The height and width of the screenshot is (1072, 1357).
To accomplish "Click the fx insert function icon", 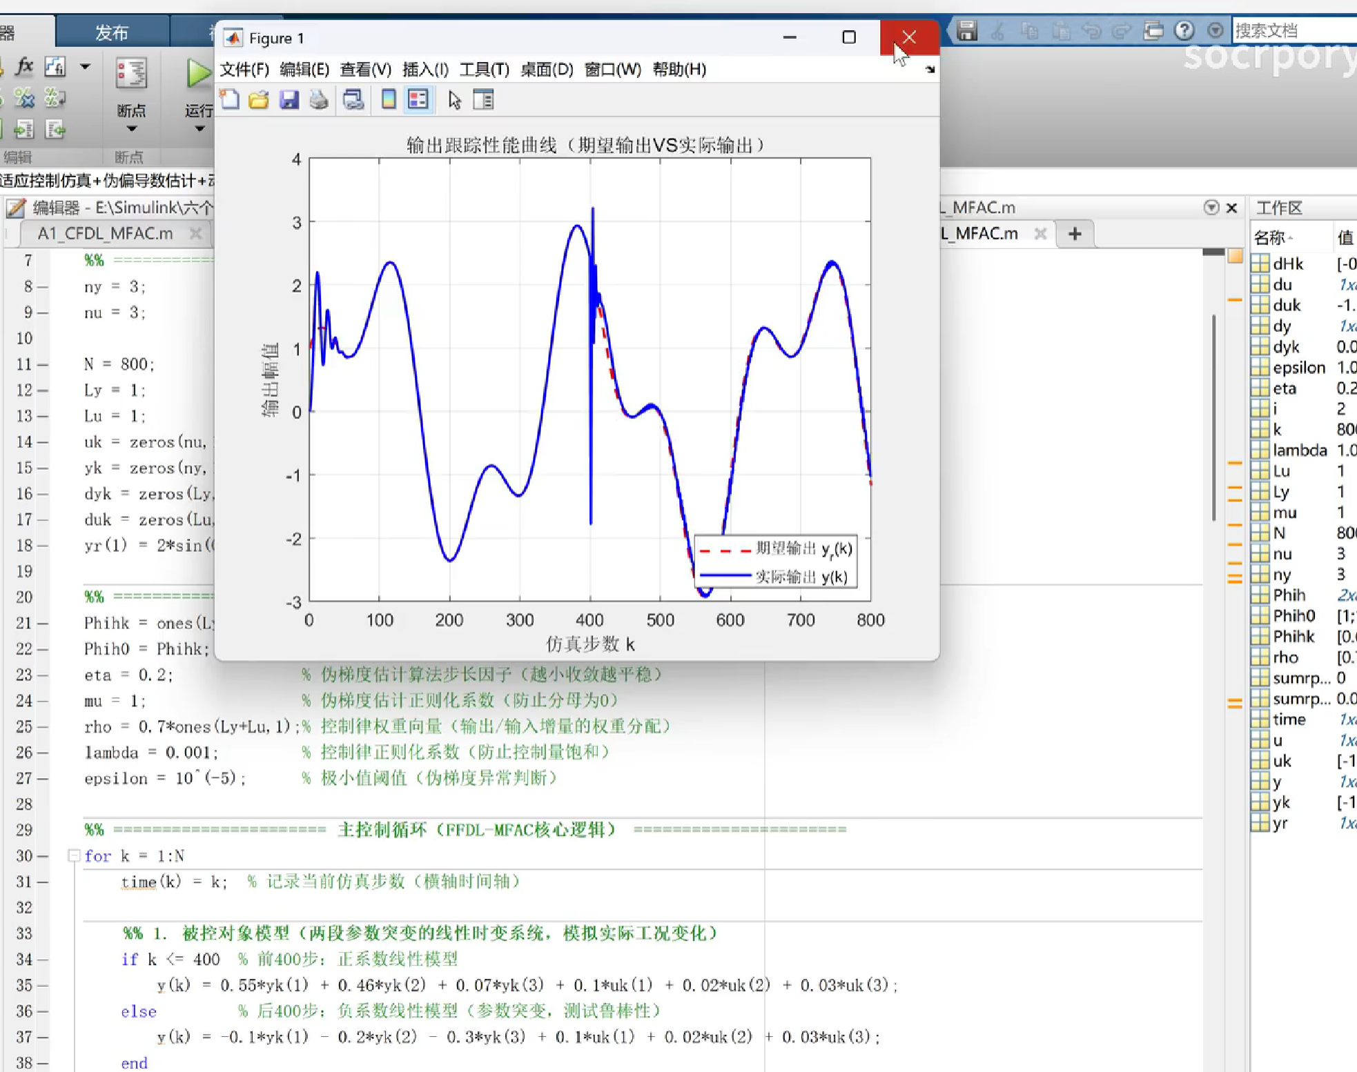I will [x=24, y=66].
